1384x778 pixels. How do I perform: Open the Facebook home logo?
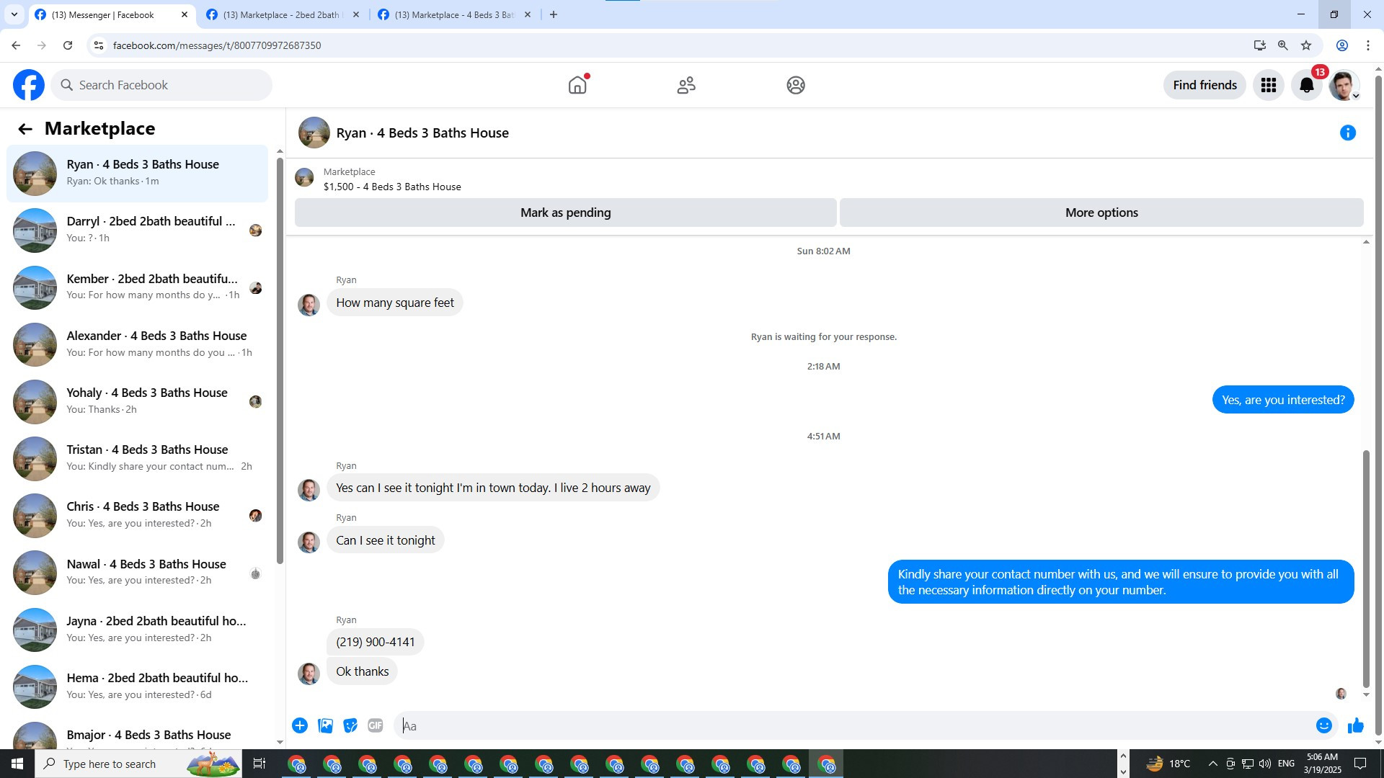pyautogui.click(x=29, y=85)
